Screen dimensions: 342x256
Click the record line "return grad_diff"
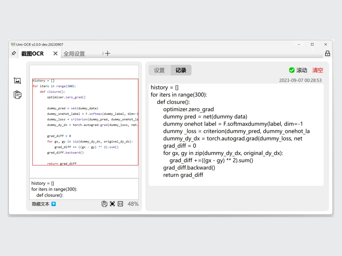tap(183, 175)
